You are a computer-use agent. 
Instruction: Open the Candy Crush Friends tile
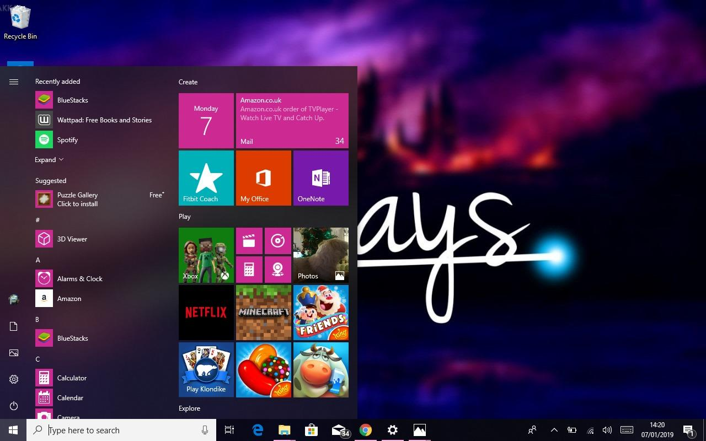[321, 313]
